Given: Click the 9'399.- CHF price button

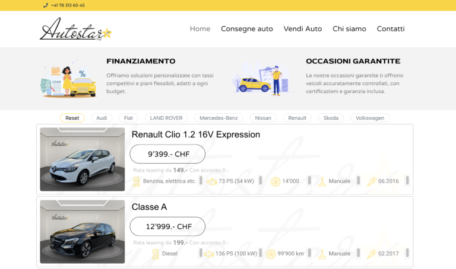Looking at the screenshot, I should click(167, 154).
